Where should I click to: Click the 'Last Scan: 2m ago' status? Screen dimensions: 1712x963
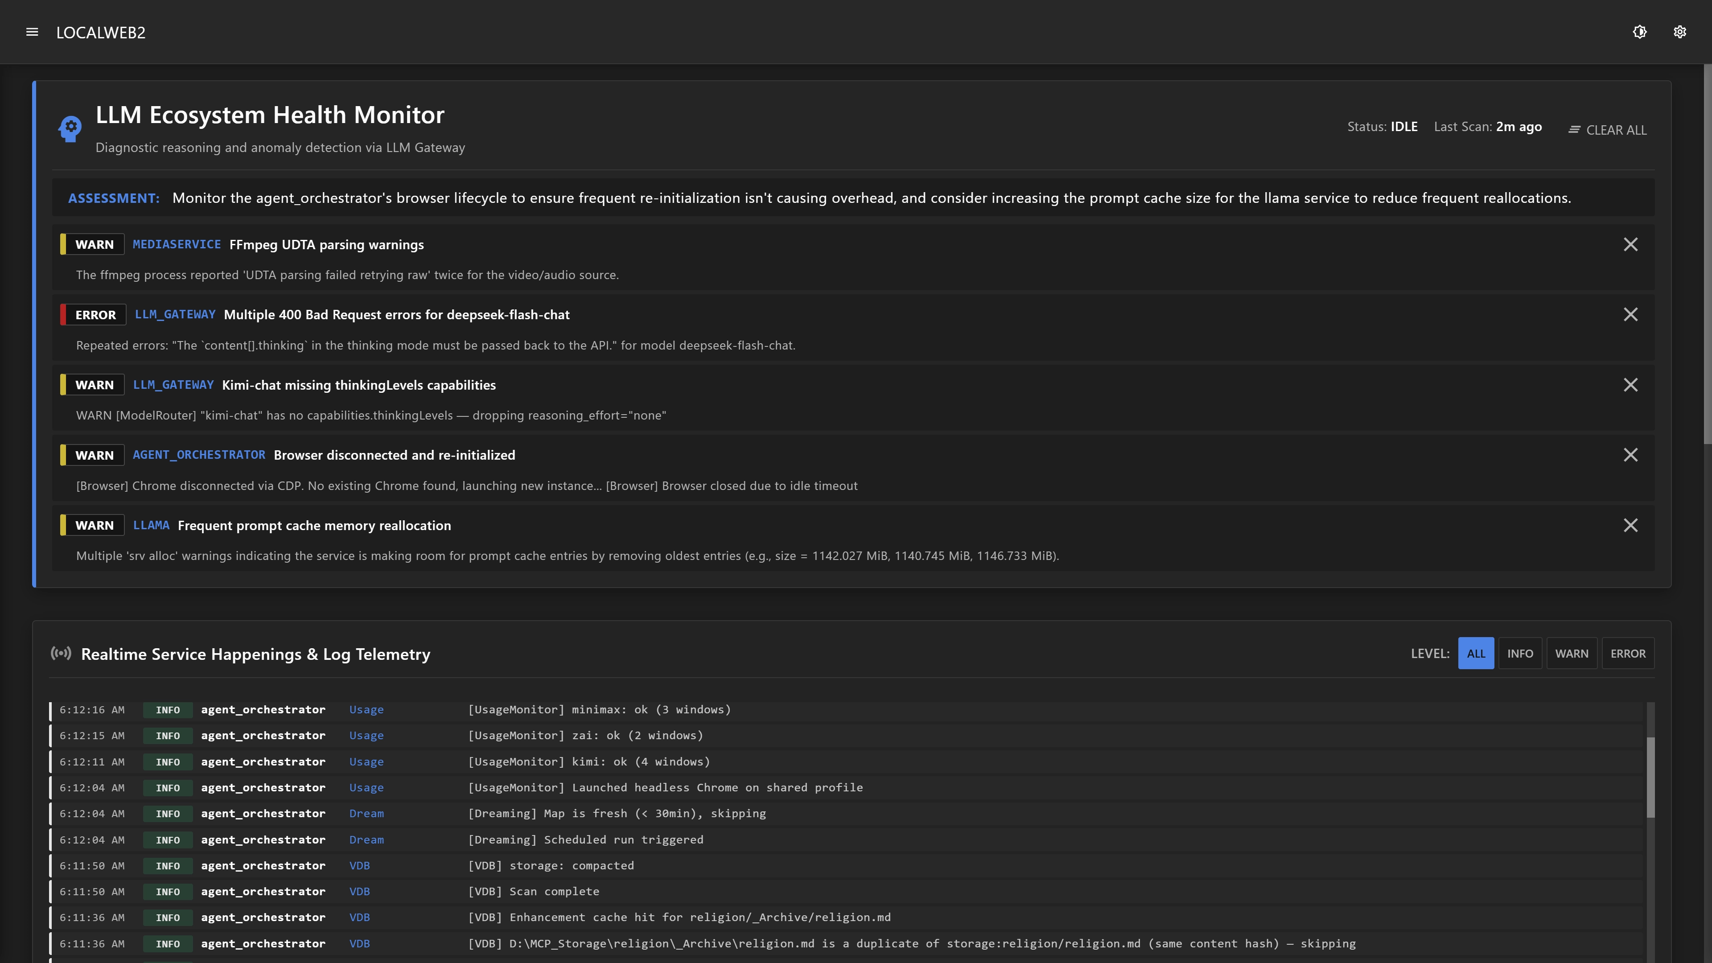click(x=1487, y=126)
